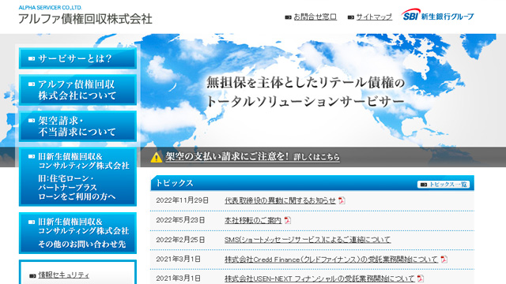Image resolution: width=506 pixels, height=284 pixels.
Task: Open SMSによるご連絡について link
Action: (x=308, y=240)
